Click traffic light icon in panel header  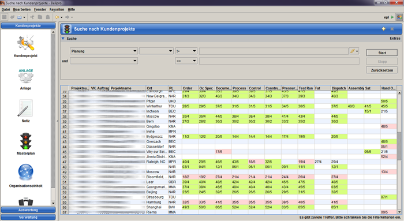pyautogui.click(x=67, y=29)
